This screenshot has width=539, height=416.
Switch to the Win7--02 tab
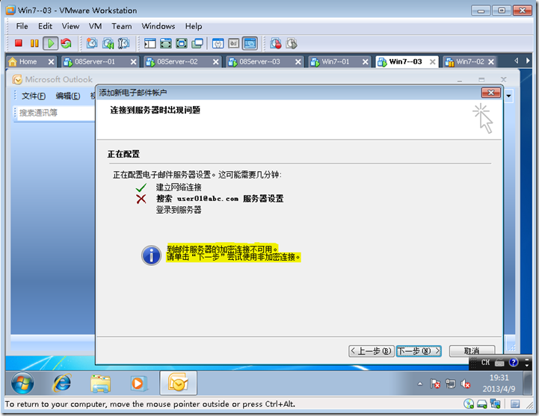tap(470, 61)
